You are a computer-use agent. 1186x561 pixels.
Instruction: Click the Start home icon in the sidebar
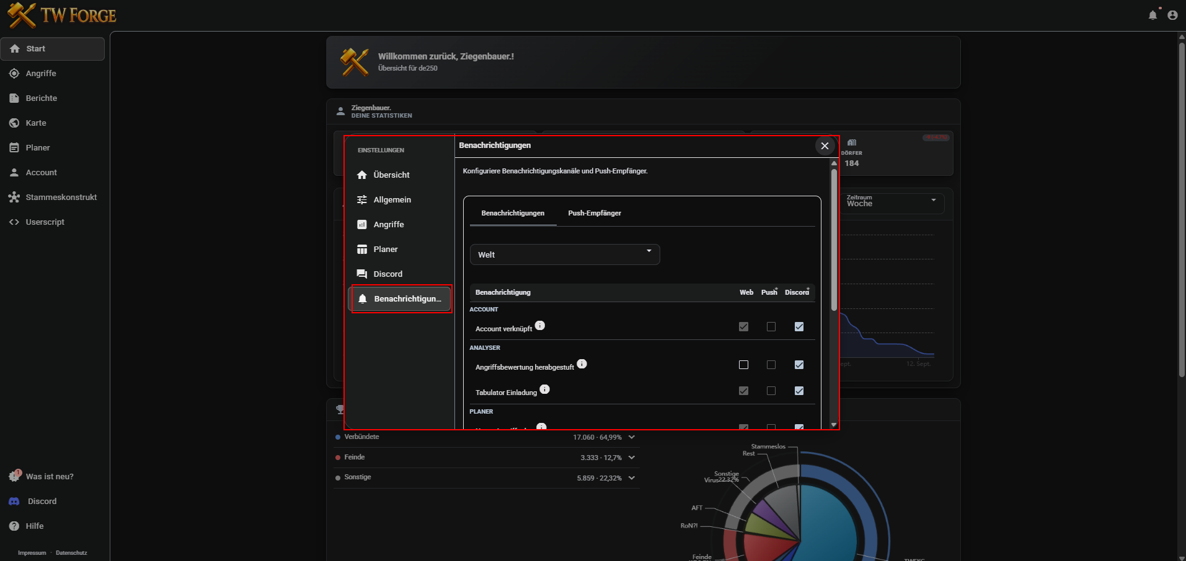click(x=15, y=49)
